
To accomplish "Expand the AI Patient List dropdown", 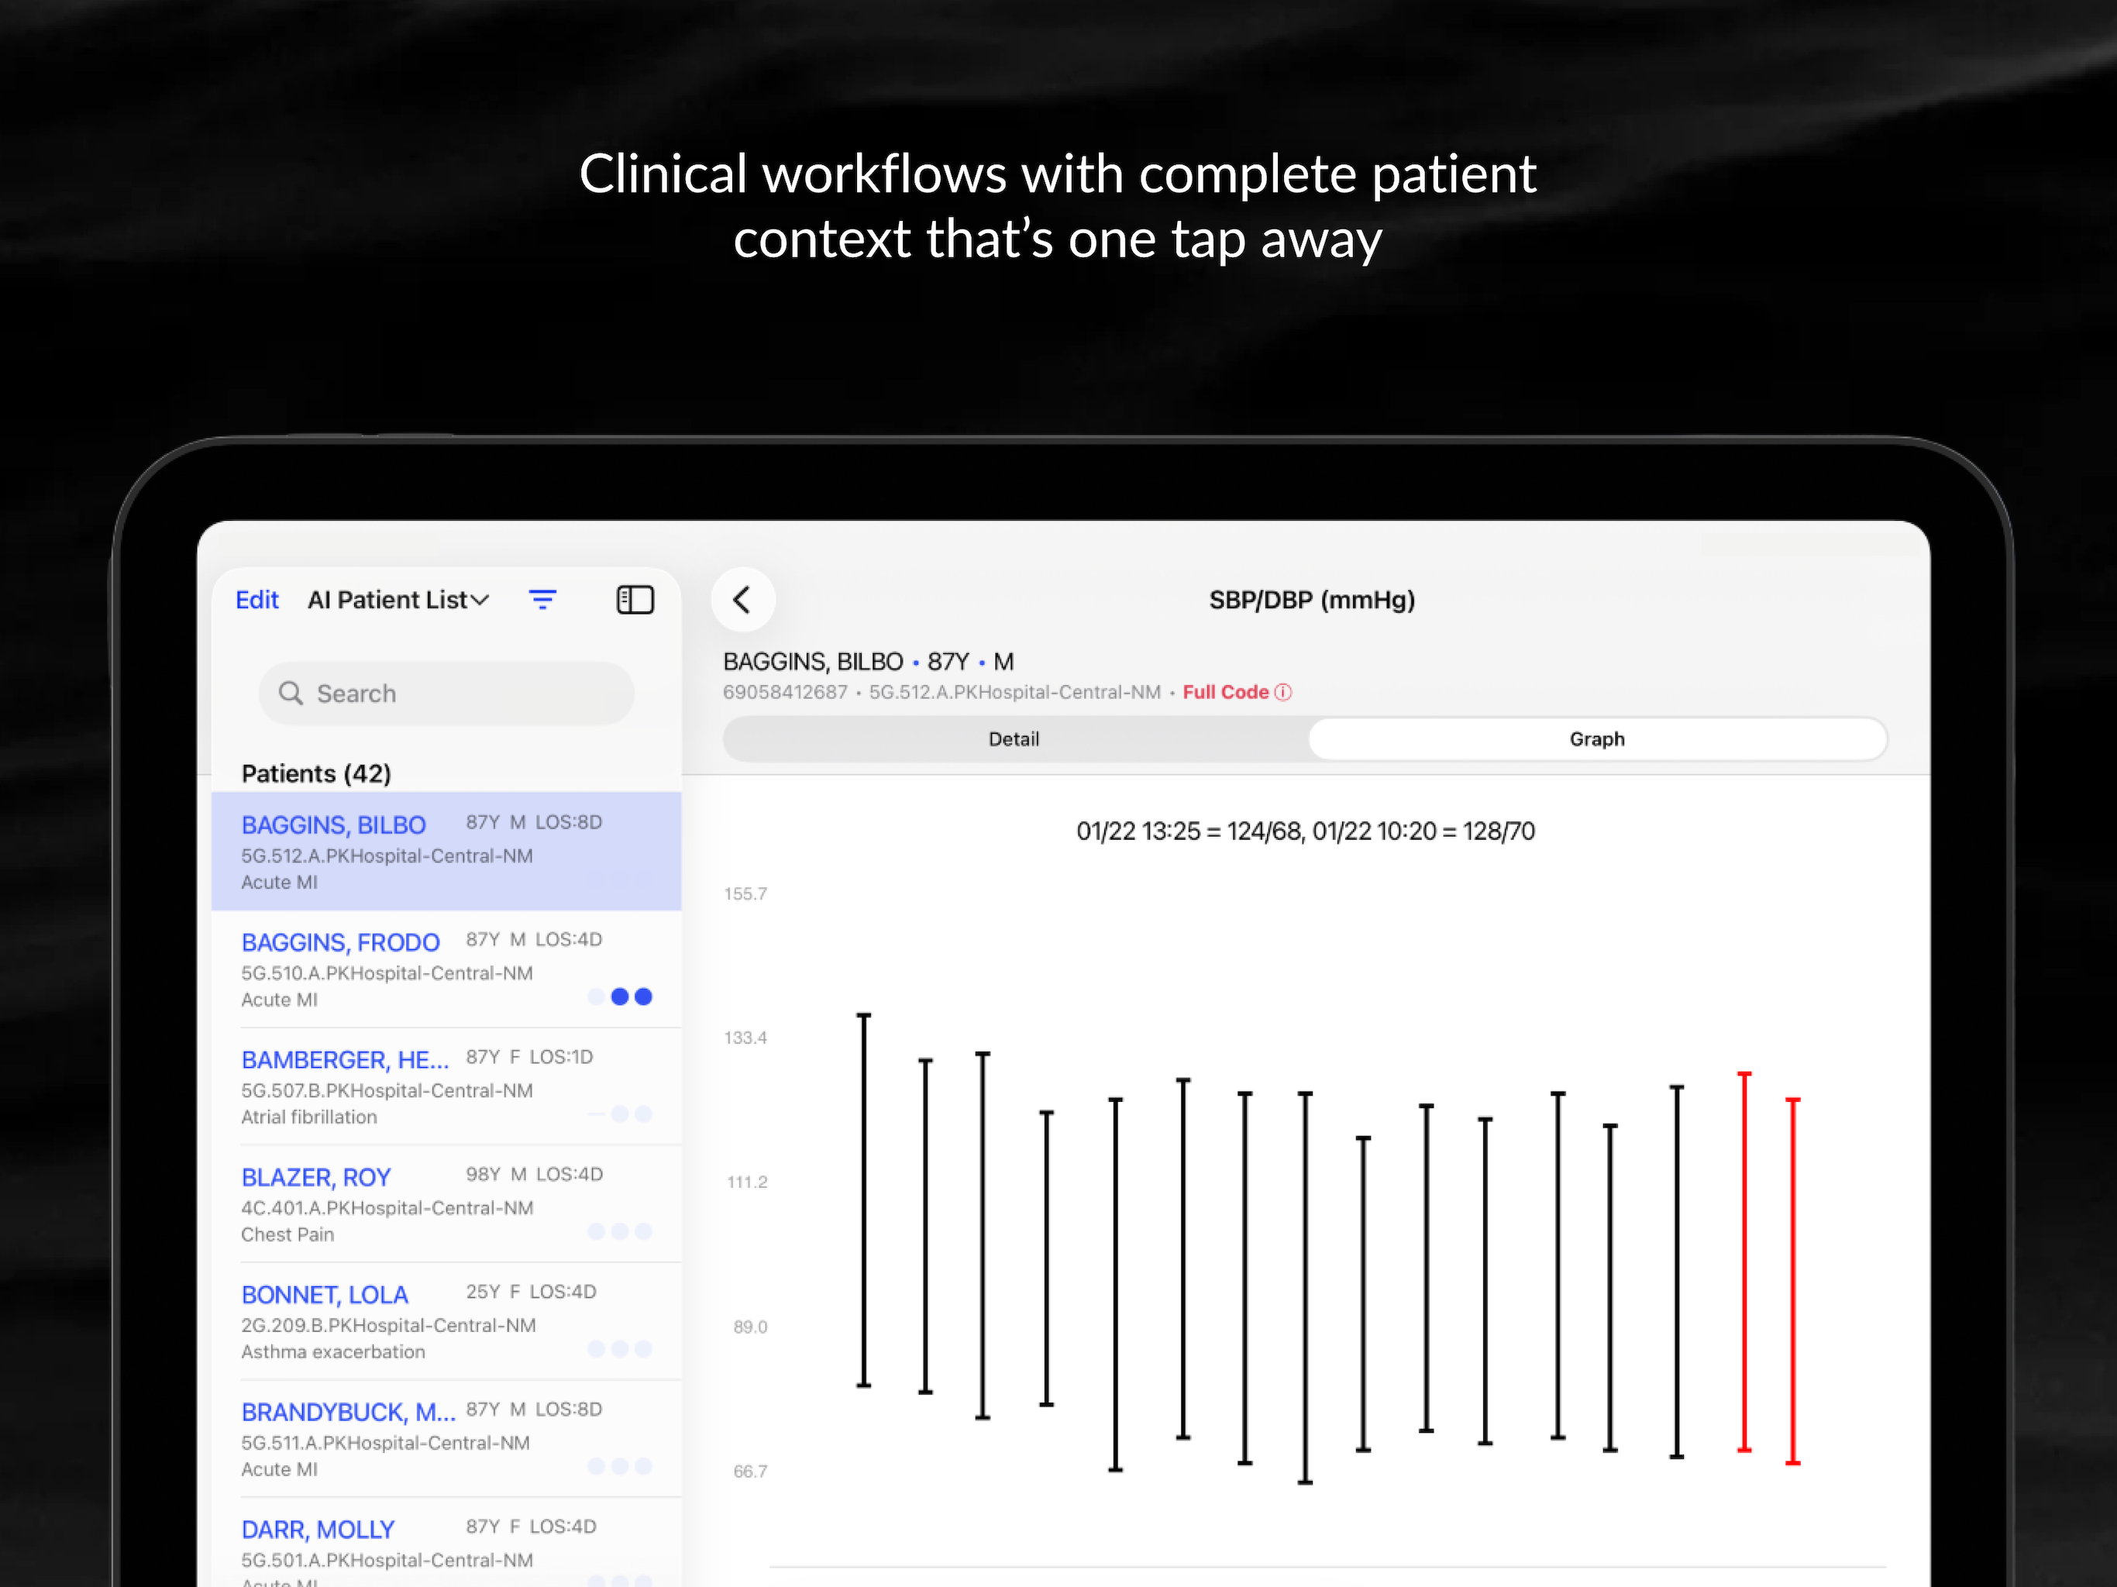I will pyautogui.click(x=387, y=600).
